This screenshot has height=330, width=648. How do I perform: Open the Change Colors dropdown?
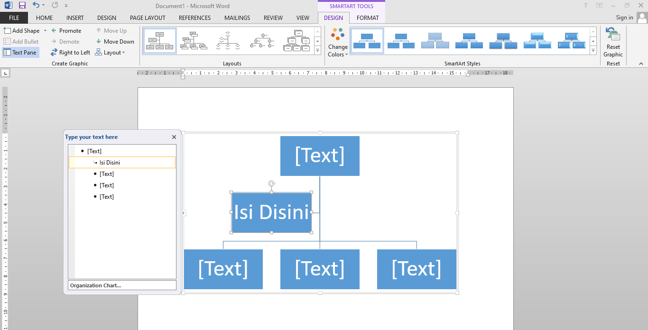click(338, 43)
